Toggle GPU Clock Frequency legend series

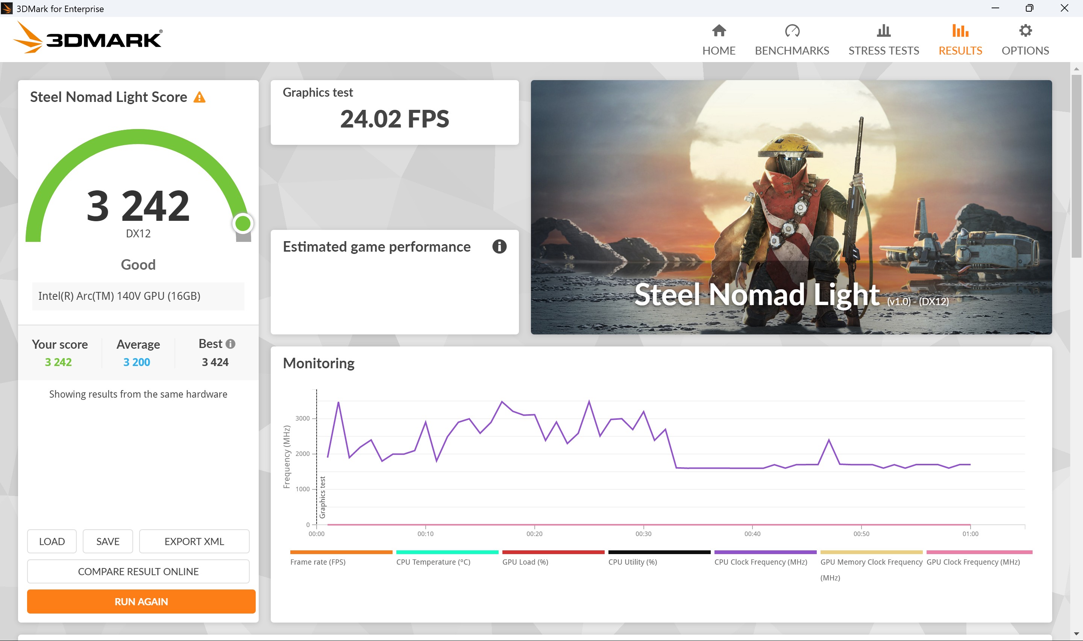pyautogui.click(x=973, y=562)
